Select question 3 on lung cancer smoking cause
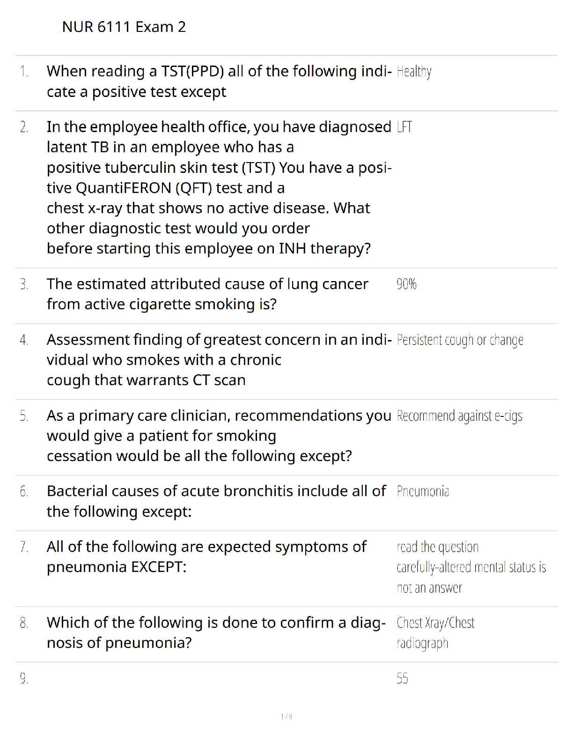This screenshot has width=573, height=742. point(208,294)
